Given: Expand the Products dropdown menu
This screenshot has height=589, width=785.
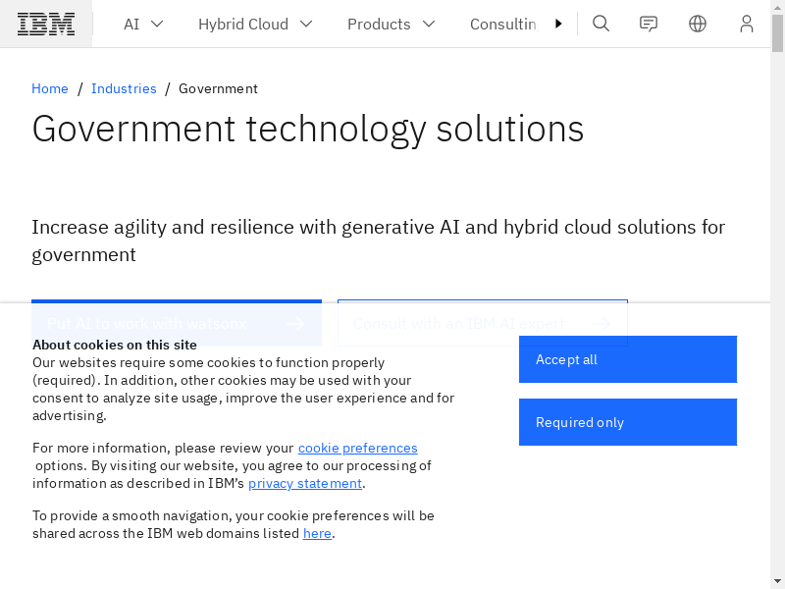Looking at the screenshot, I should click(391, 24).
